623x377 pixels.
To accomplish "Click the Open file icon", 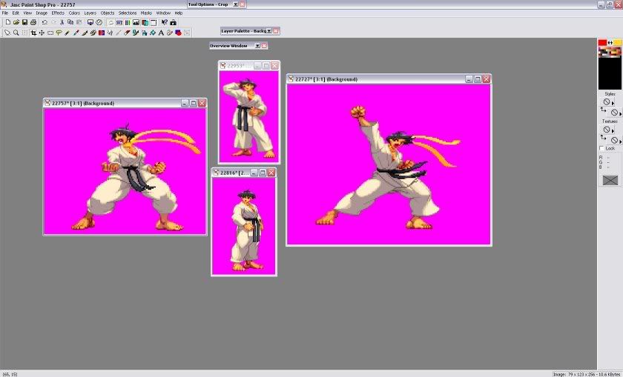I will click(16, 22).
